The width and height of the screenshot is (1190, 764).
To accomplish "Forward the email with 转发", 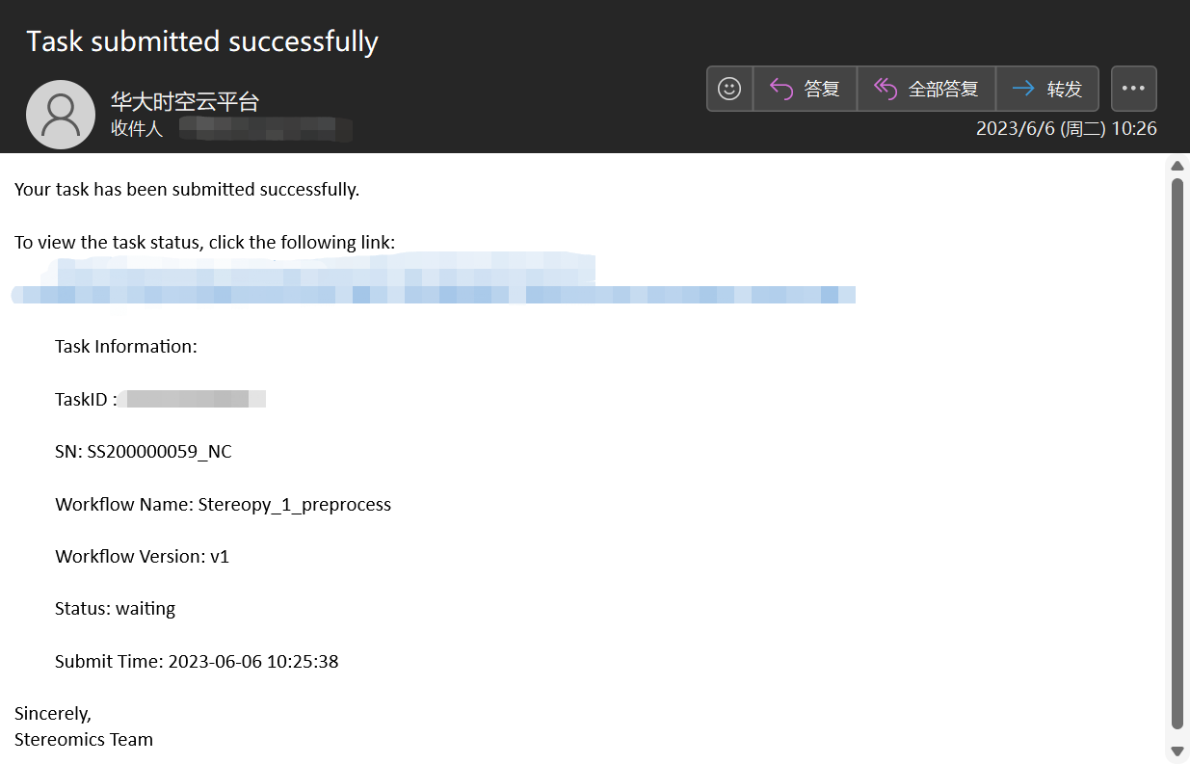I will 1047,89.
